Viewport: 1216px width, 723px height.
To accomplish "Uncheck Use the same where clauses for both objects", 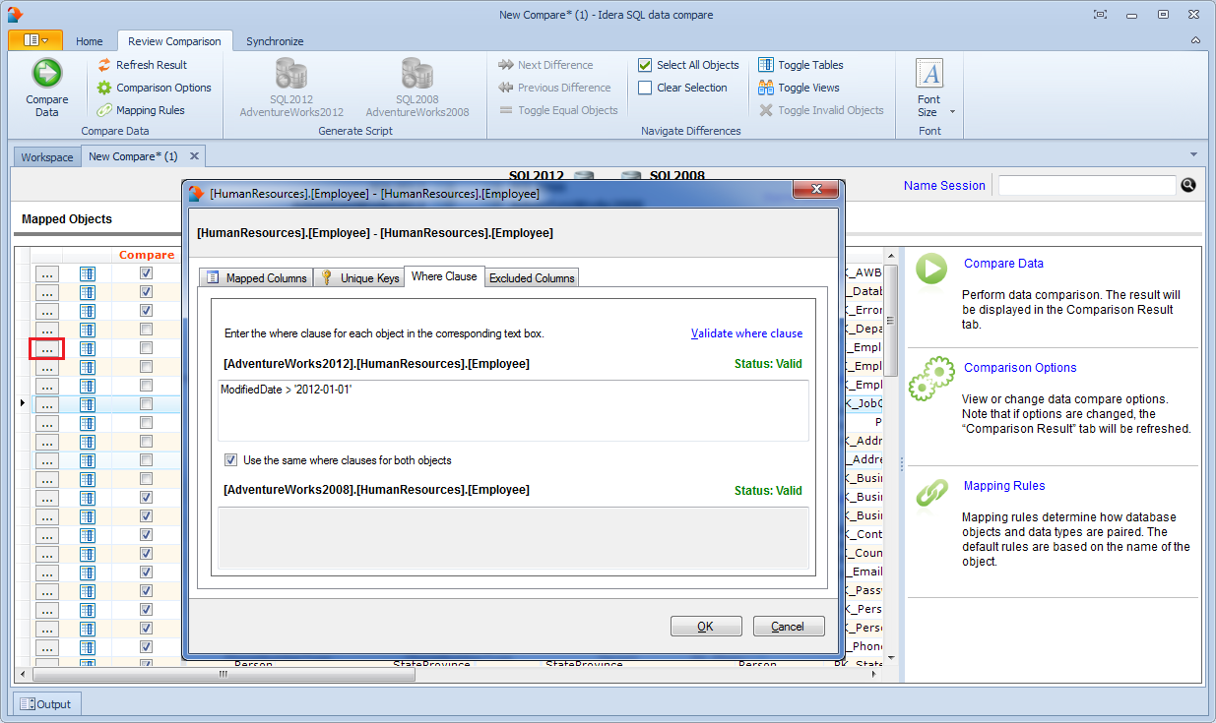I will point(230,459).
